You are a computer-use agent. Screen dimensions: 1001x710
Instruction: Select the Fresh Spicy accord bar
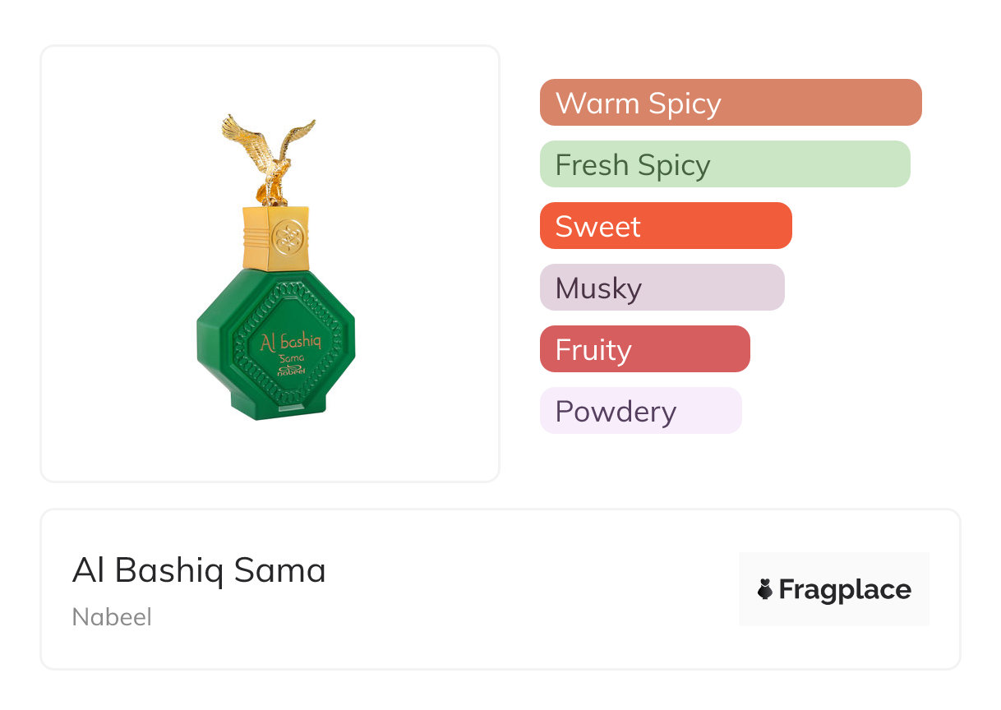(x=724, y=164)
